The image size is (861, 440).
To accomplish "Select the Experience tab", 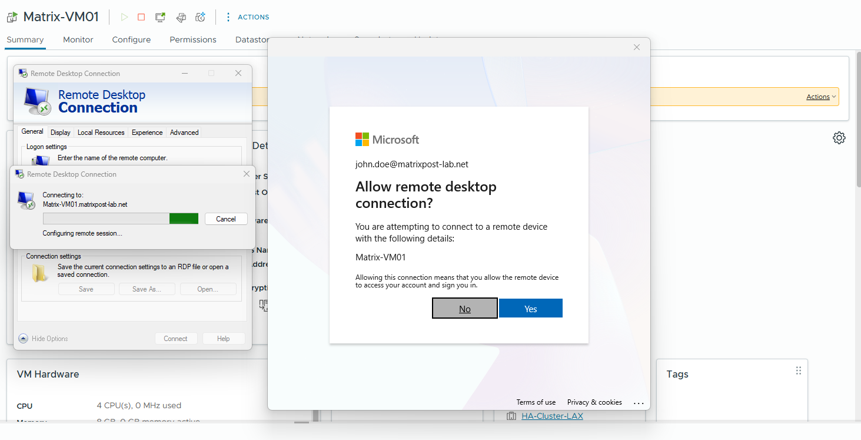I will (147, 133).
